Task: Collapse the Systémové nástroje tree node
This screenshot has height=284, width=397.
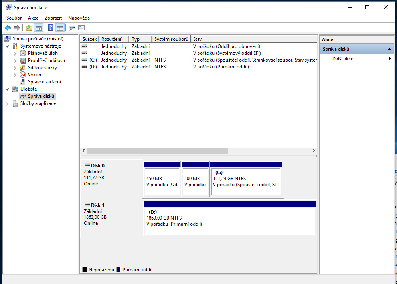Action: pyautogui.click(x=8, y=46)
